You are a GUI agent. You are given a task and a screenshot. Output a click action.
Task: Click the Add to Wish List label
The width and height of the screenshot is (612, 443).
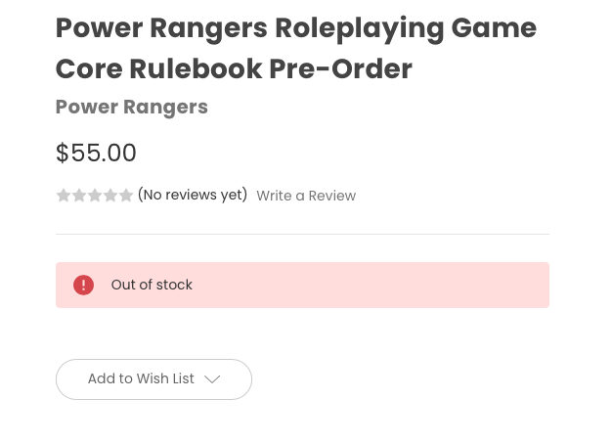(141, 378)
